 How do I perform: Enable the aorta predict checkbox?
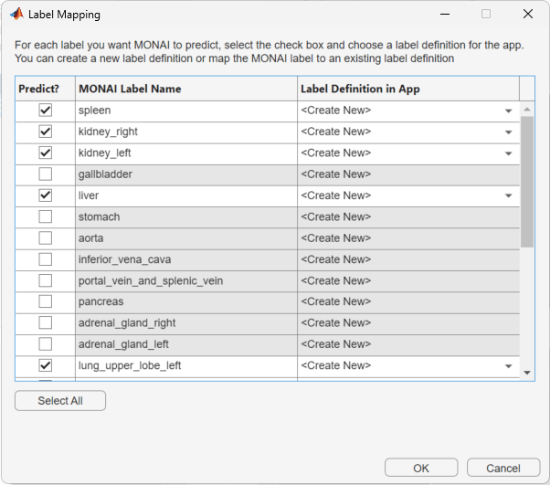pos(46,238)
